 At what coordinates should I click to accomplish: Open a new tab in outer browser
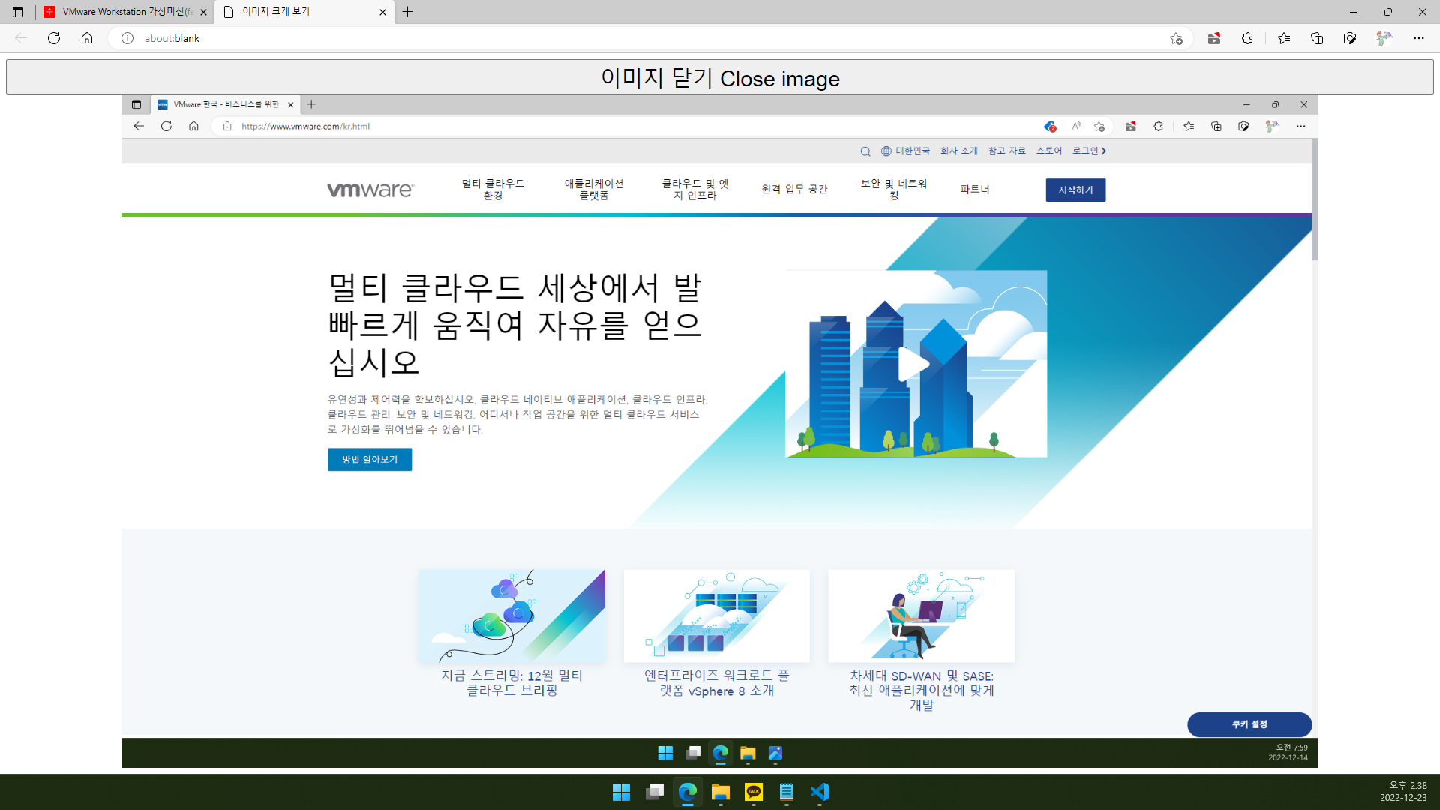click(408, 12)
